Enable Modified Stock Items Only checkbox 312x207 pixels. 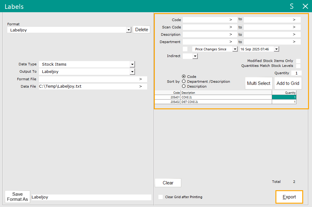[298, 61]
